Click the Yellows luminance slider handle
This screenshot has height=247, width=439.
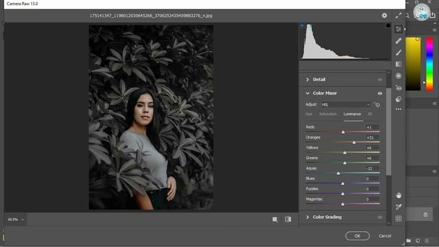click(x=345, y=152)
